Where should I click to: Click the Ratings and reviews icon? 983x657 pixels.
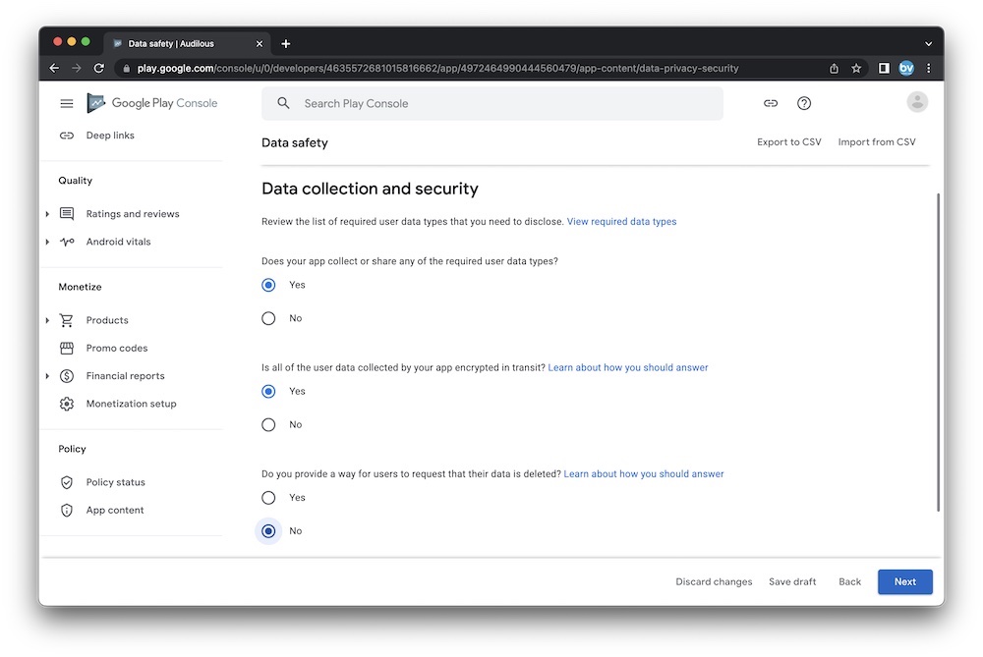coord(67,213)
